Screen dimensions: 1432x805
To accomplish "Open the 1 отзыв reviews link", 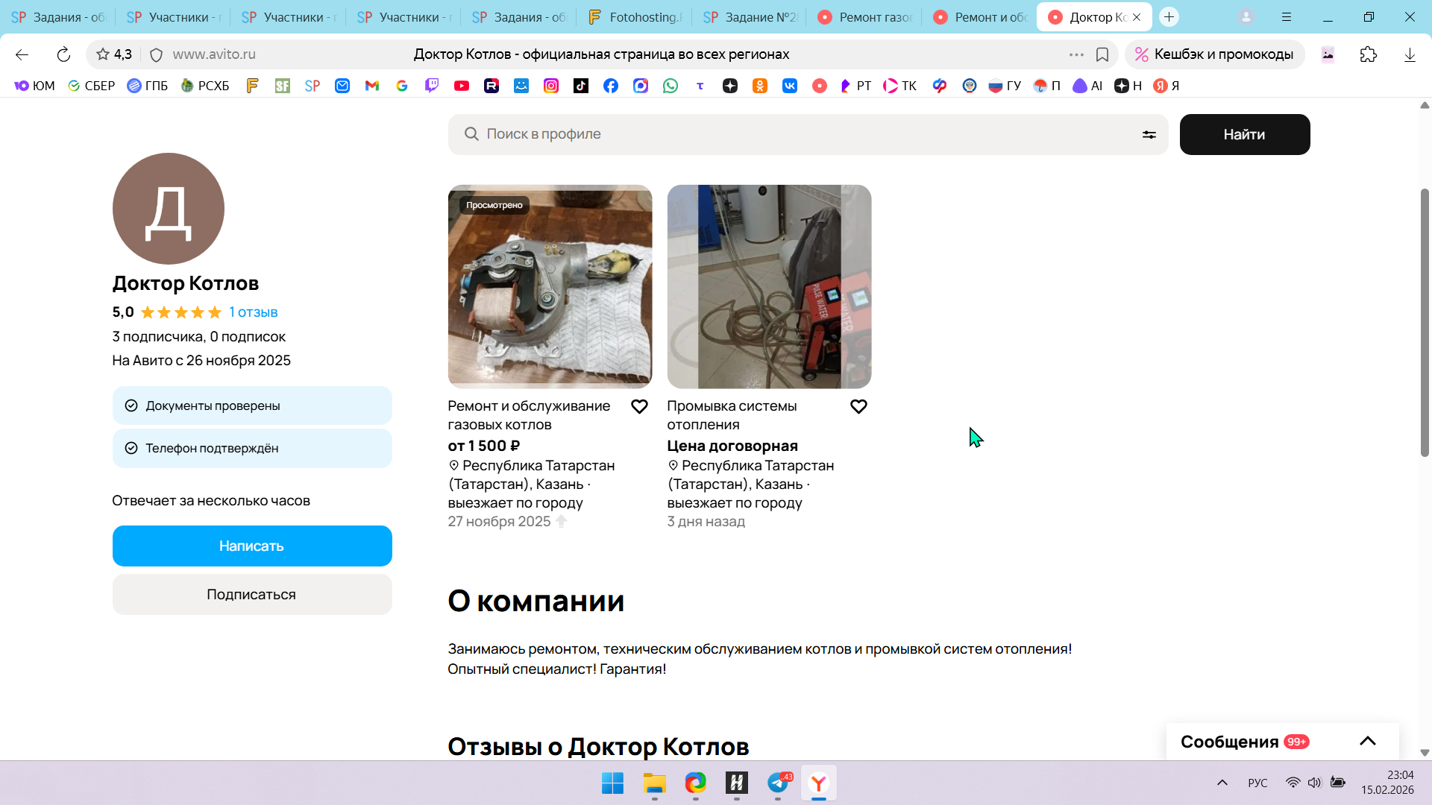I will pyautogui.click(x=253, y=312).
